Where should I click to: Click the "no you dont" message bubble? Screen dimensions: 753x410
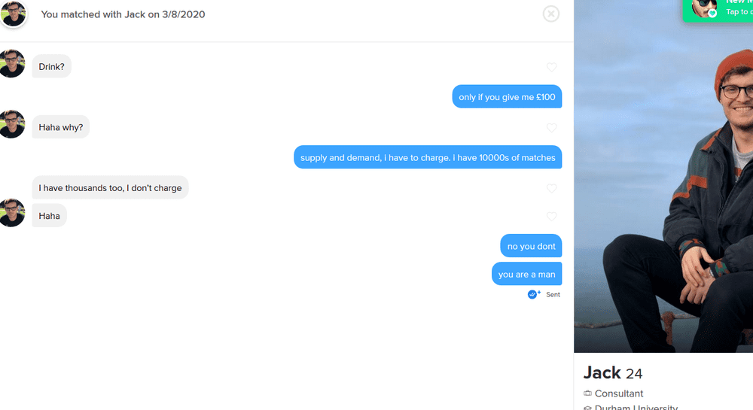(x=531, y=246)
